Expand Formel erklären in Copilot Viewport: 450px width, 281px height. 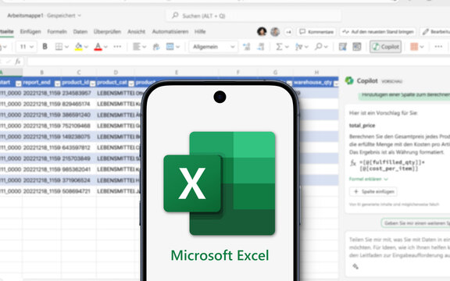tap(369, 180)
